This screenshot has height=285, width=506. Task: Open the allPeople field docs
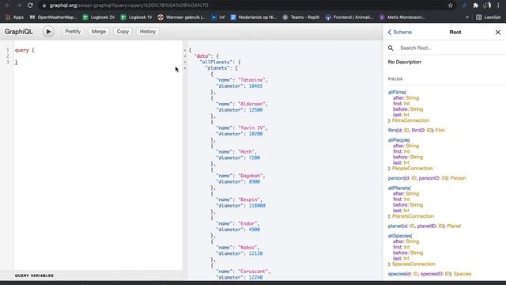point(398,140)
